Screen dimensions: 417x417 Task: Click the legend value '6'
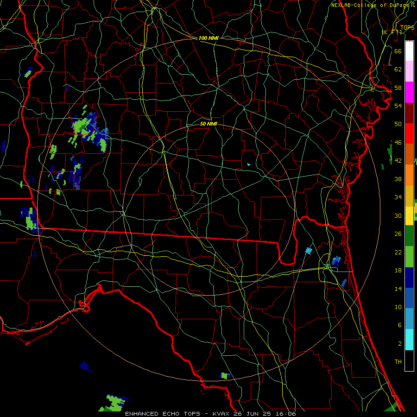[x=400, y=325]
